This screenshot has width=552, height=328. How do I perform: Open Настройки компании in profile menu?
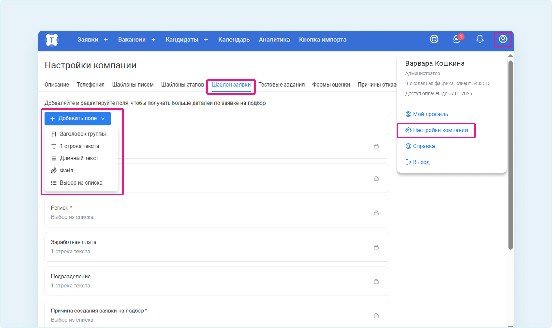[440, 130]
